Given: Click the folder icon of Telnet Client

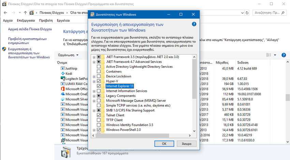Looking at the screenshot, I should click(x=103, y=115).
